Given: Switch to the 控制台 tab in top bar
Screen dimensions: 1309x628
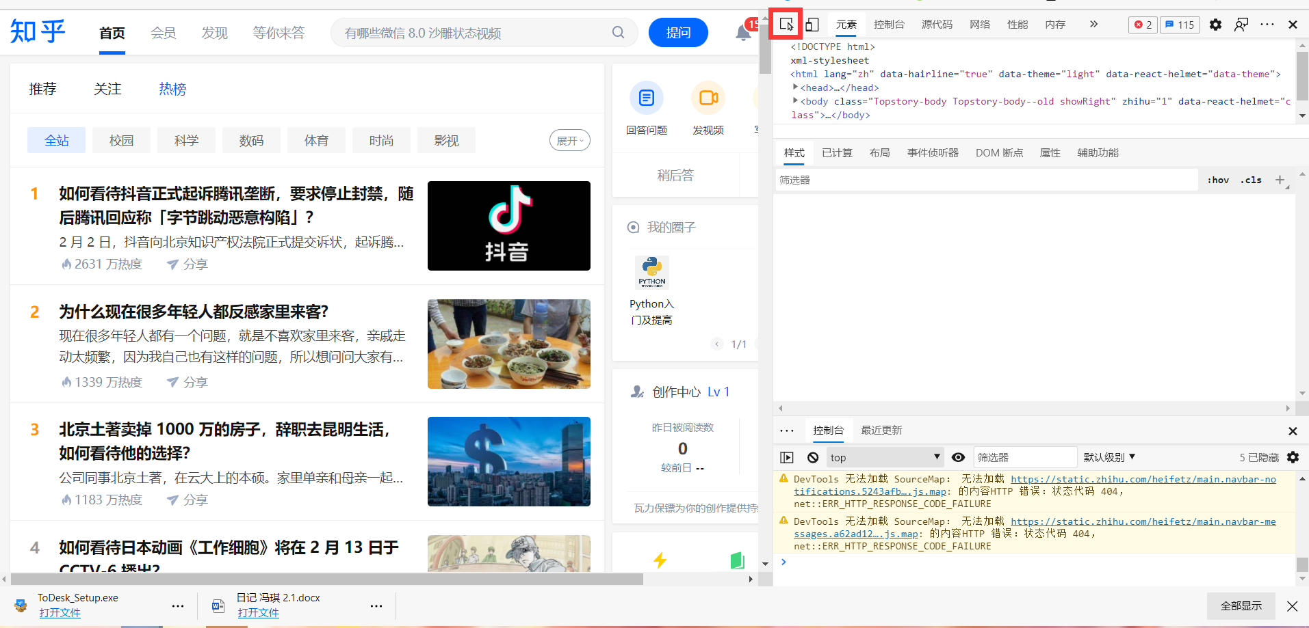Looking at the screenshot, I should click(x=889, y=25).
